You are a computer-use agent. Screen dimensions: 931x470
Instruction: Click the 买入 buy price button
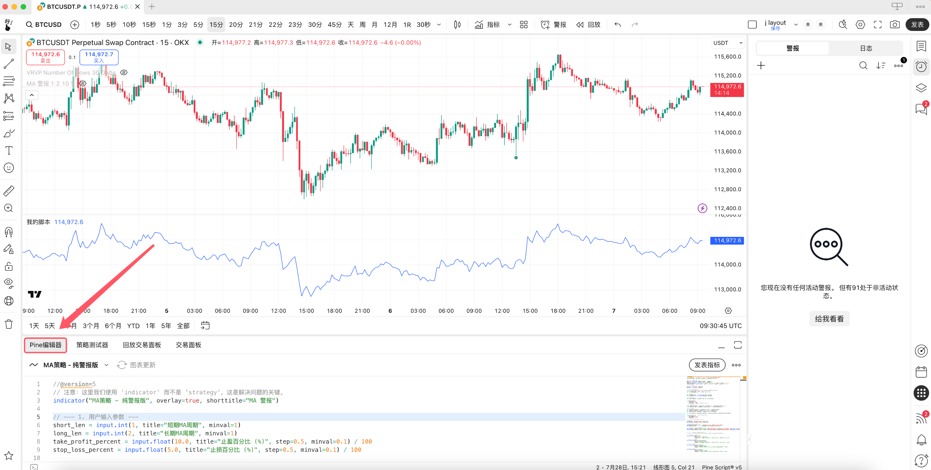99,57
